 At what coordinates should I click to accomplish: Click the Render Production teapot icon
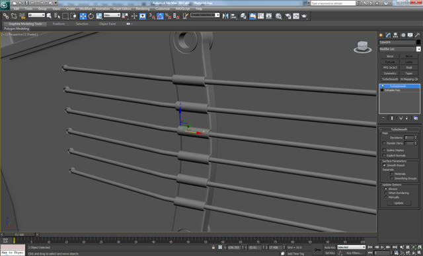pos(304,16)
